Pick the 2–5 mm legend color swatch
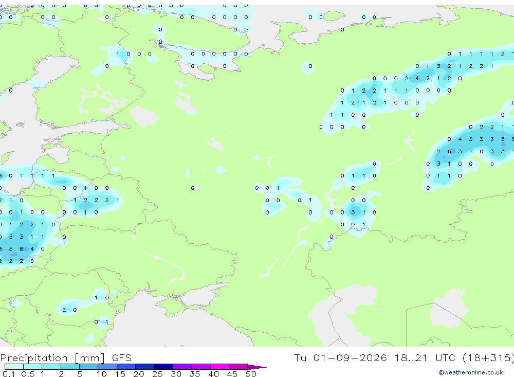 pyautogui.click(x=70, y=367)
